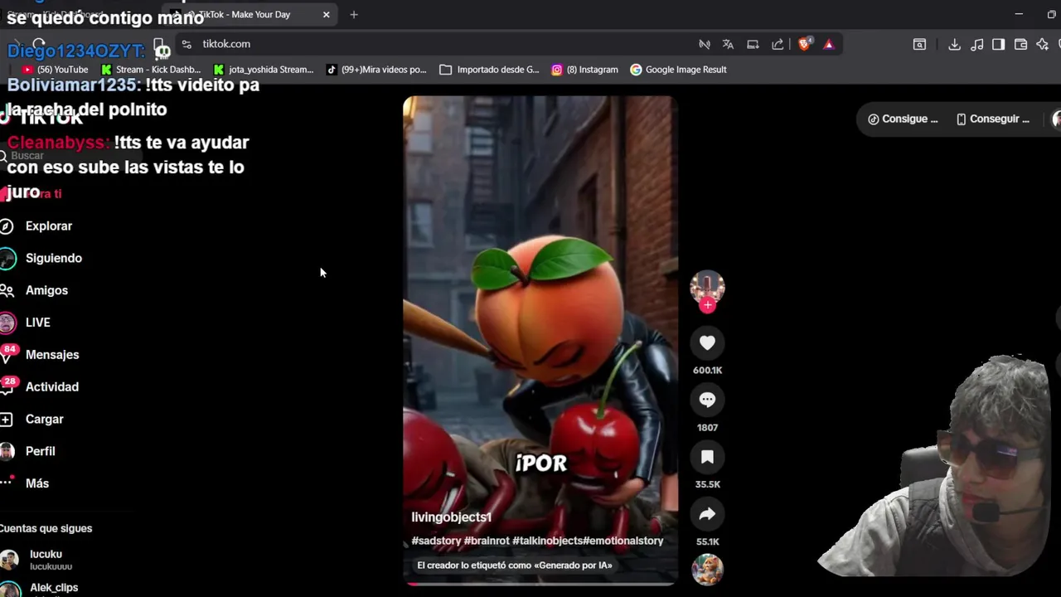Open the Brave Wallet icon
The height and width of the screenshot is (597, 1061).
1021,45
